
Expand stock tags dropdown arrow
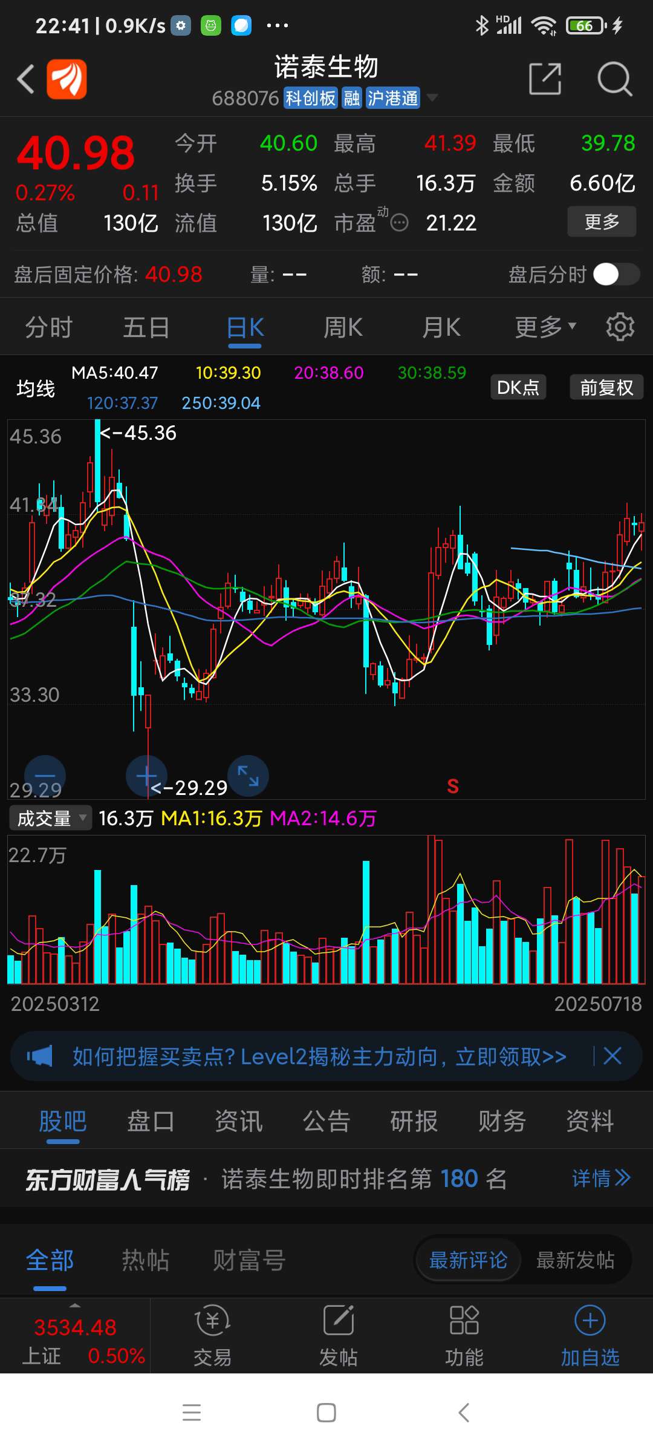[432, 97]
